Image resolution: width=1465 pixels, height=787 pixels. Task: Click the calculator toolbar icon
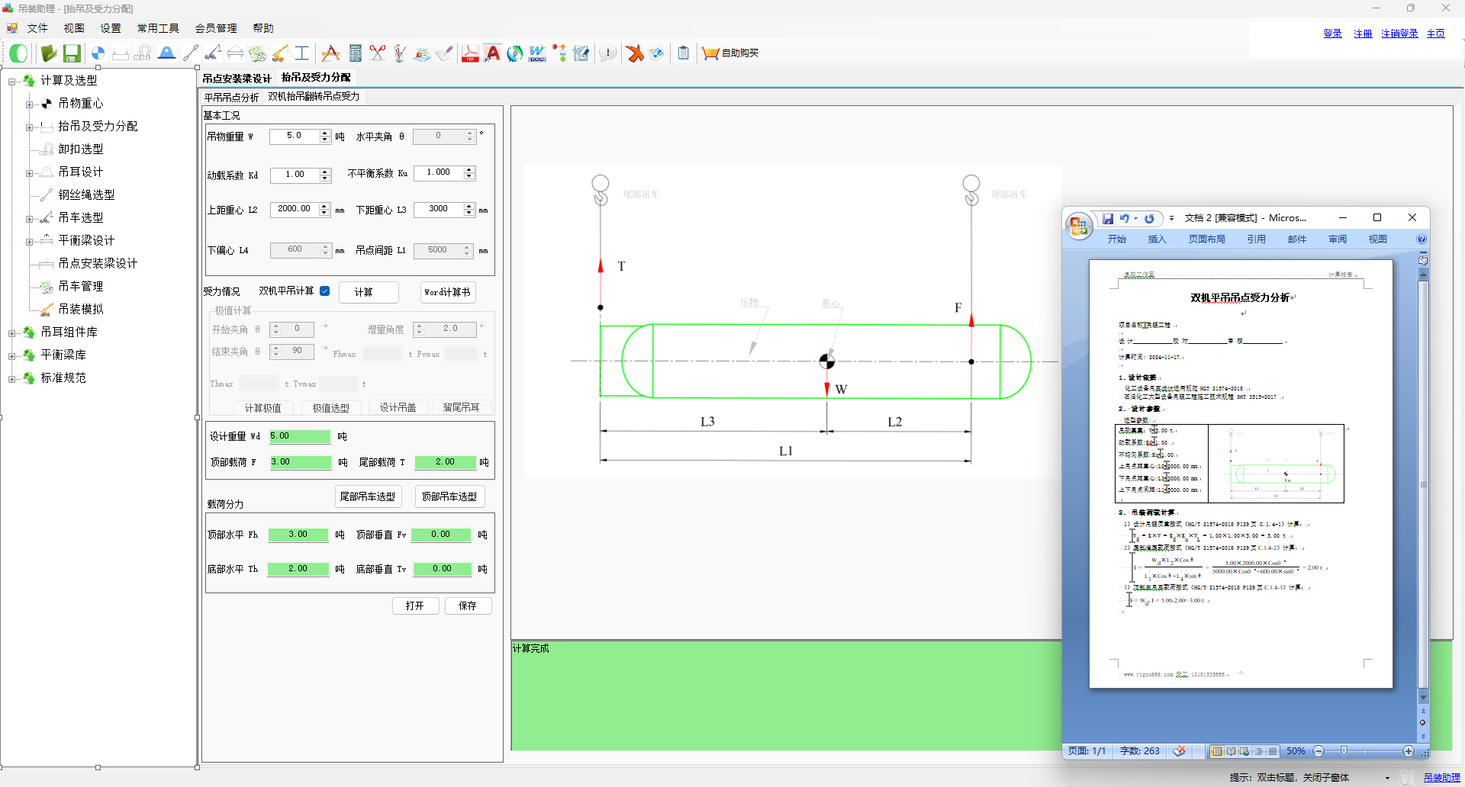pyautogui.click(x=355, y=53)
